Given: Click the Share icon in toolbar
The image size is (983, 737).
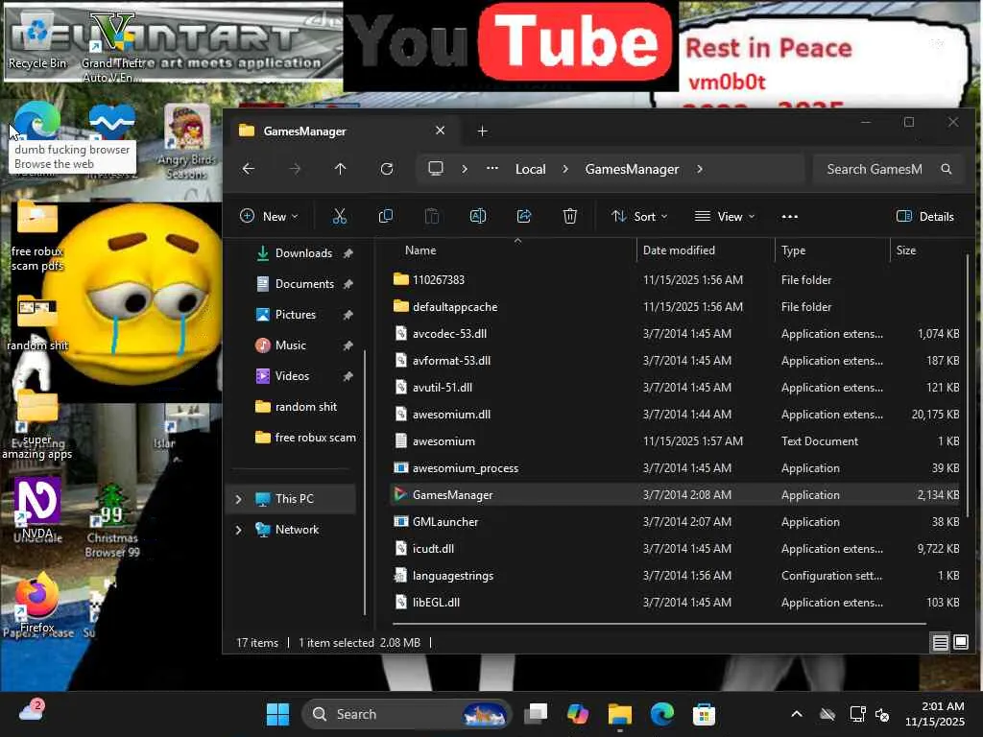Looking at the screenshot, I should click(x=524, y=216).
